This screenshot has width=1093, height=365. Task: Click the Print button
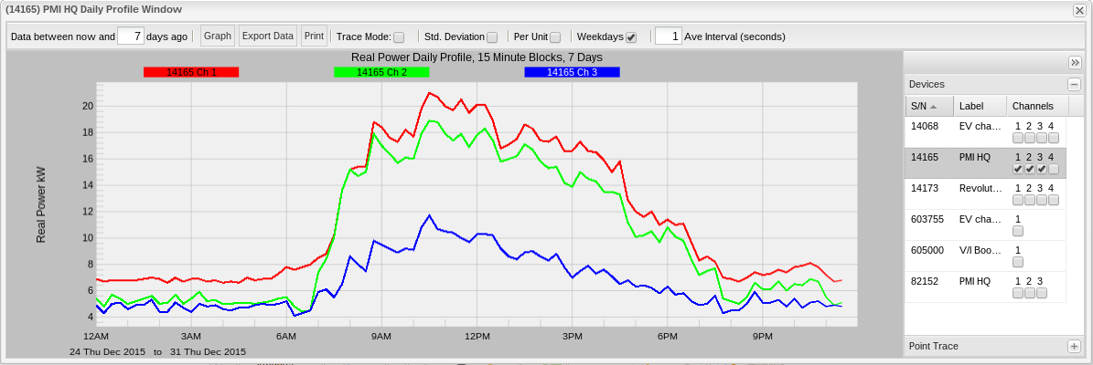[x=314, y=36]
